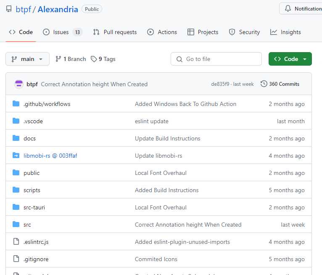Click the folder icon in the src row

pos(16,225)
